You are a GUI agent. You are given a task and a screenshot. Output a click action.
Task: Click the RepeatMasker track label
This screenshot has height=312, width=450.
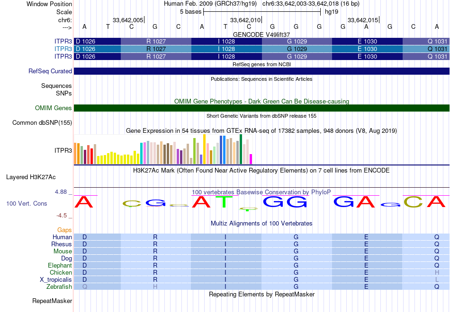coord(52,301)
